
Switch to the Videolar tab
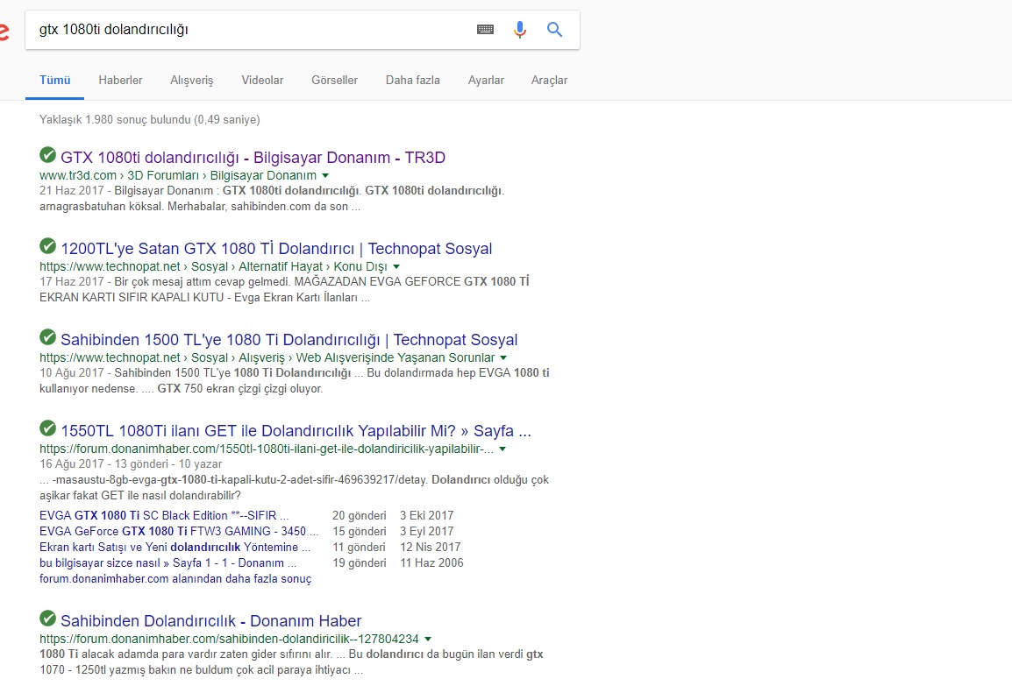262,81
